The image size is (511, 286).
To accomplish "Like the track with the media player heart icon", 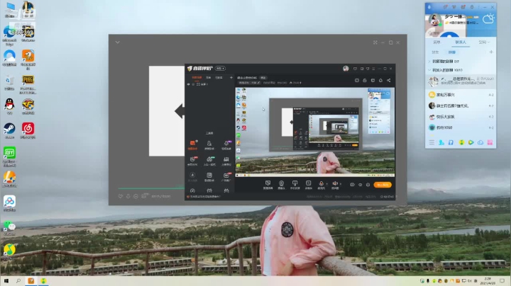I will [120, 196].
